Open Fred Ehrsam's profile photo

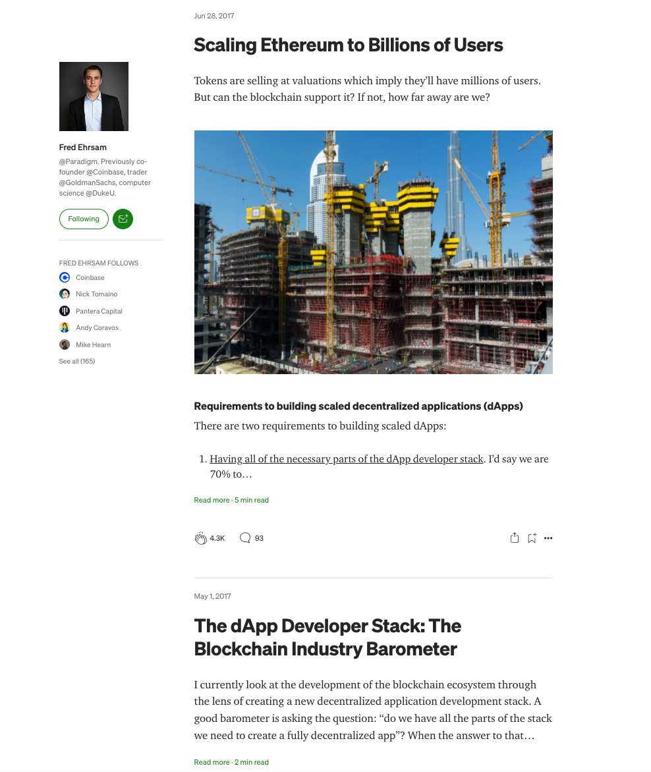point(94,96)
